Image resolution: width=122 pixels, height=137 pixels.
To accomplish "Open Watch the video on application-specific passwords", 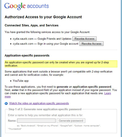I will click(x=39, y=103).
